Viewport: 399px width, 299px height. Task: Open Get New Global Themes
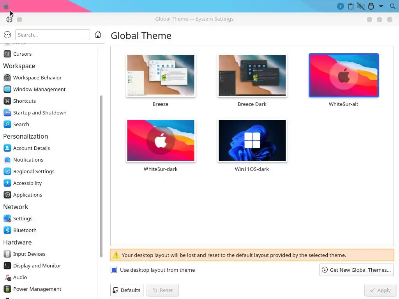click(x=357, y=270)
